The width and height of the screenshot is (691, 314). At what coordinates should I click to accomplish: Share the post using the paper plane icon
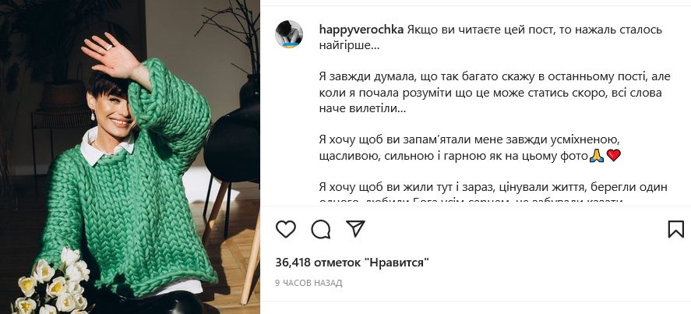355,229
